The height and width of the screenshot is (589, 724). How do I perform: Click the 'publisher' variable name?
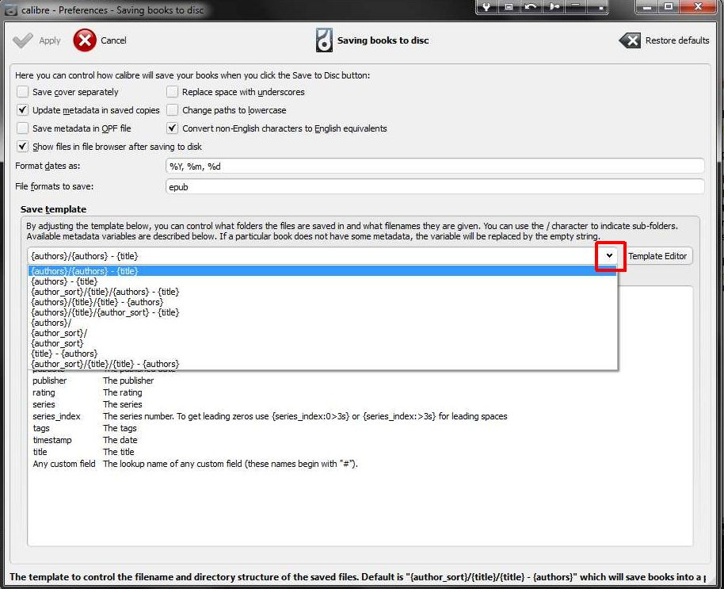(x=49, y=381)
